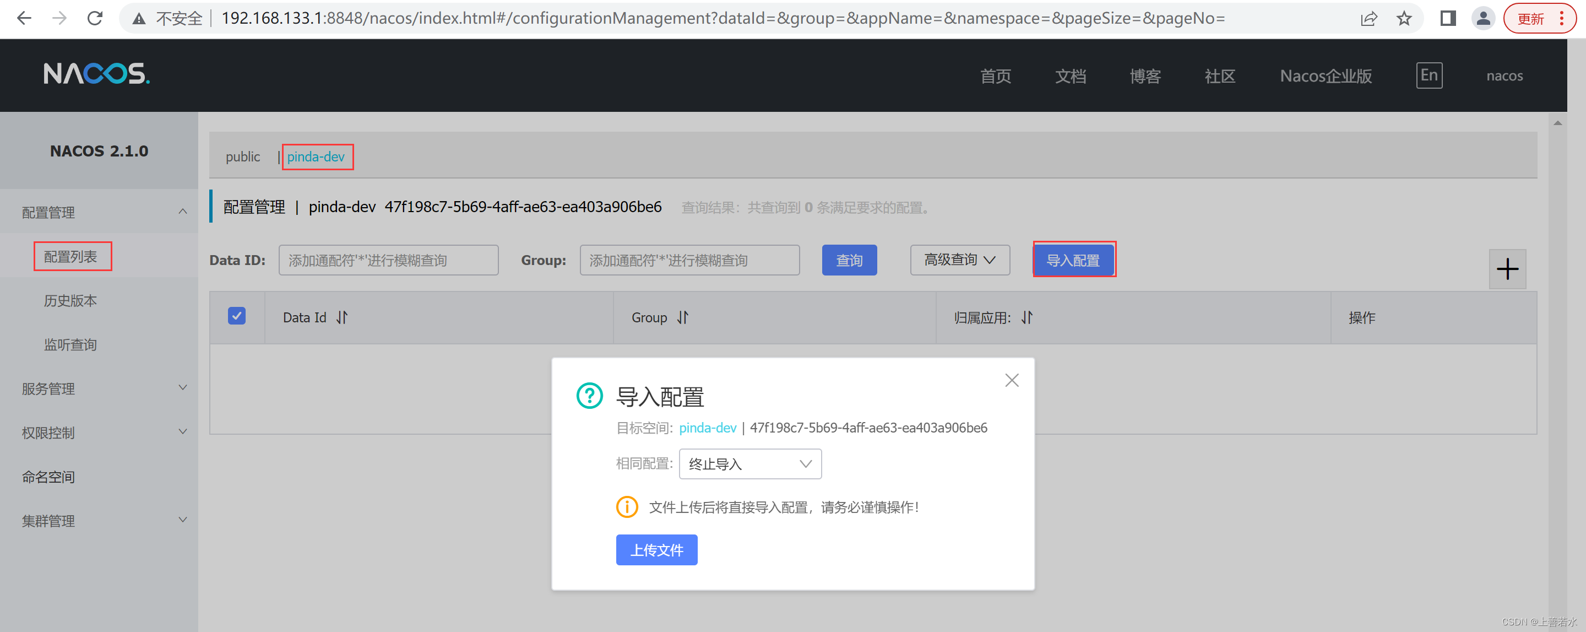The width and height of the screenshot is (1586, 632).
Task: Sort the table by Data Id
Action: pos(343,317)
